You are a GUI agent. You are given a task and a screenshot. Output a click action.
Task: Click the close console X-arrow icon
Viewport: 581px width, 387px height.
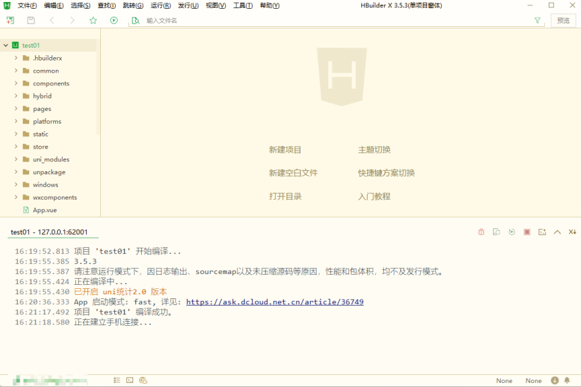(572, 232)
